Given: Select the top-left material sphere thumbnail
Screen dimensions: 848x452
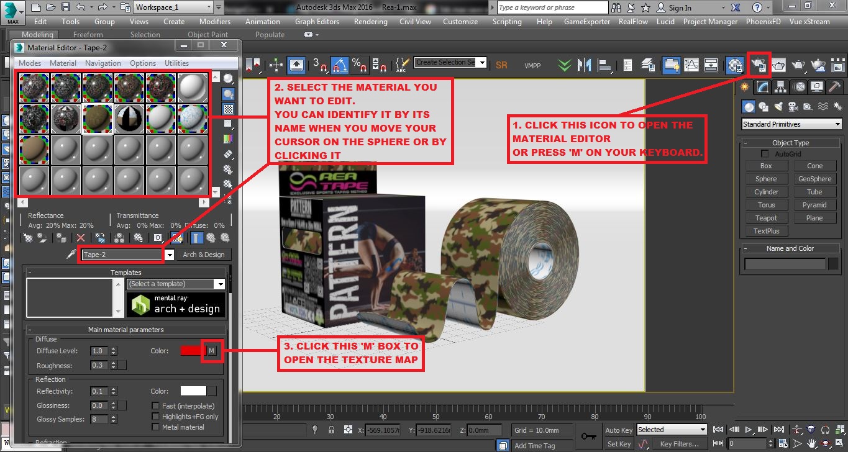Looking at the screenshot, I should coord(34,88).
